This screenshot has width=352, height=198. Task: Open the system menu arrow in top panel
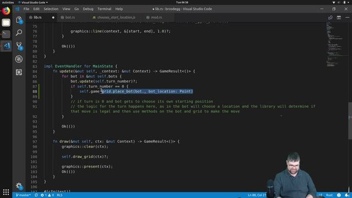[349, 2]
